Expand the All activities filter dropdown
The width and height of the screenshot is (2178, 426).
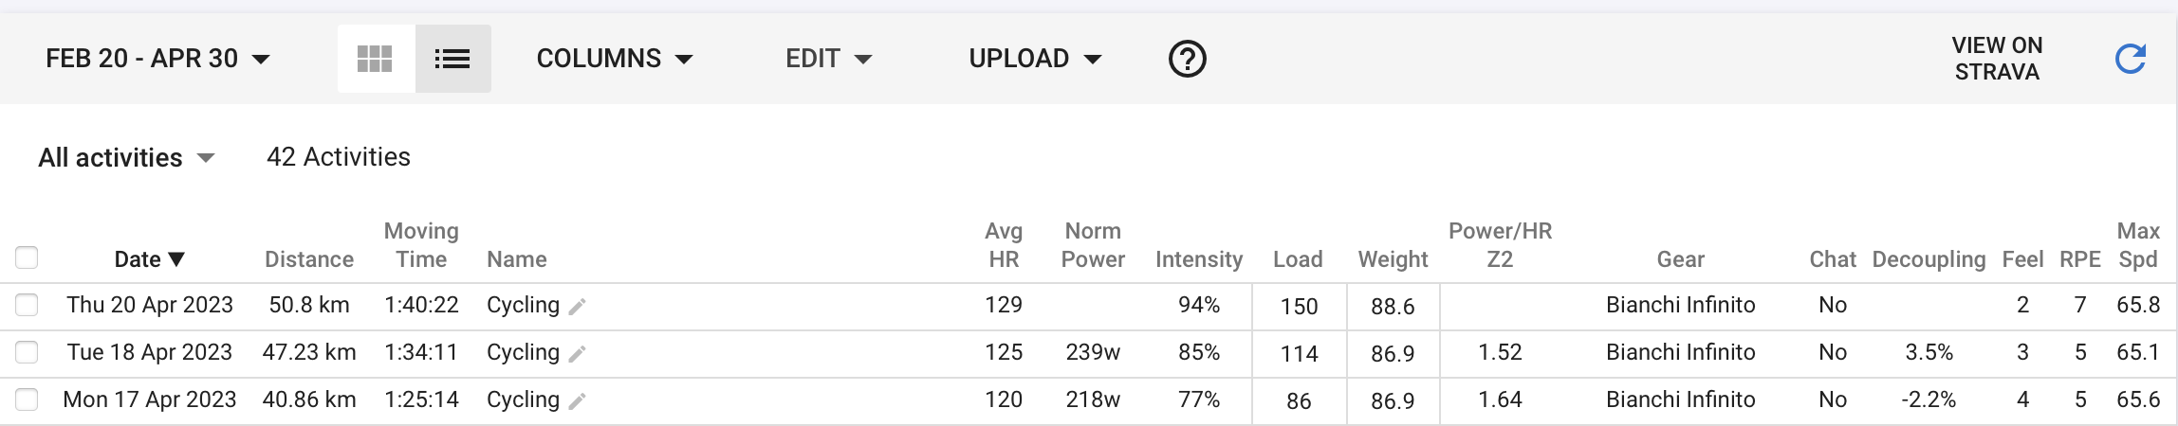(x=127, y=157)
